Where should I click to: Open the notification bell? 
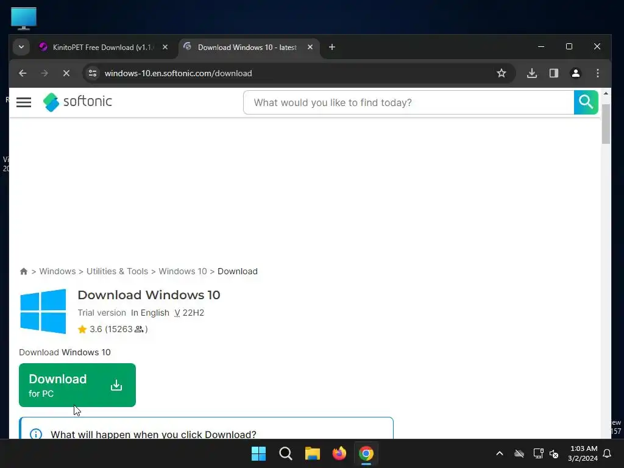point(607,453)
